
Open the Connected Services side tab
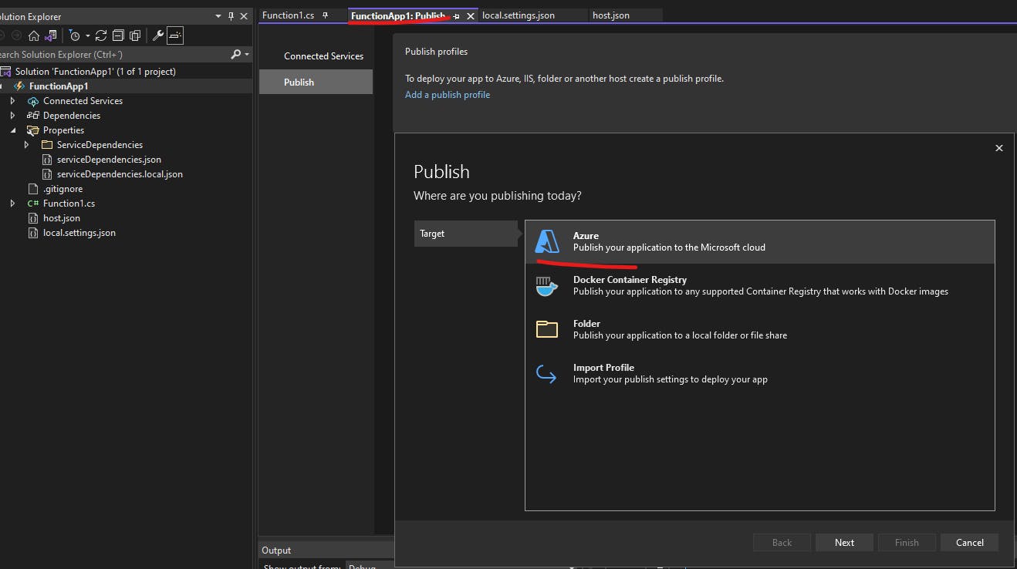323,56
